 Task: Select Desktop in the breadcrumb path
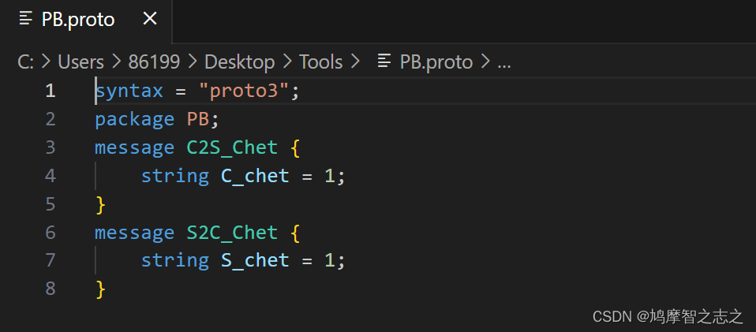(239, 62)
